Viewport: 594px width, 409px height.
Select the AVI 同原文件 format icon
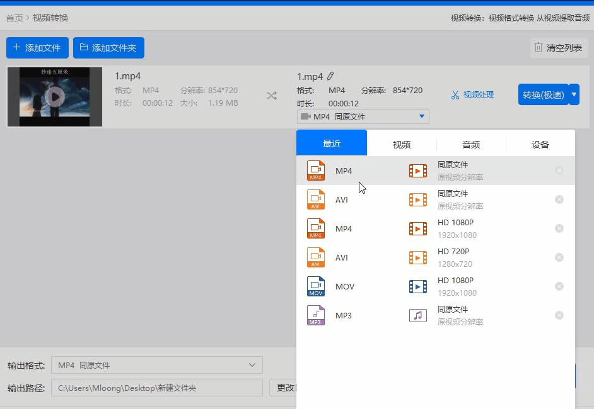tap(315, 199)
